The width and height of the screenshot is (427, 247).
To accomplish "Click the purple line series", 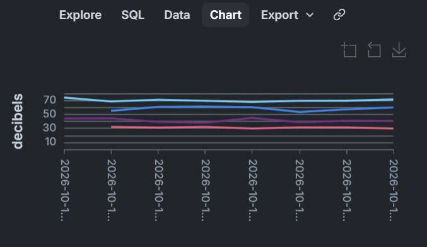I will 229,120.
